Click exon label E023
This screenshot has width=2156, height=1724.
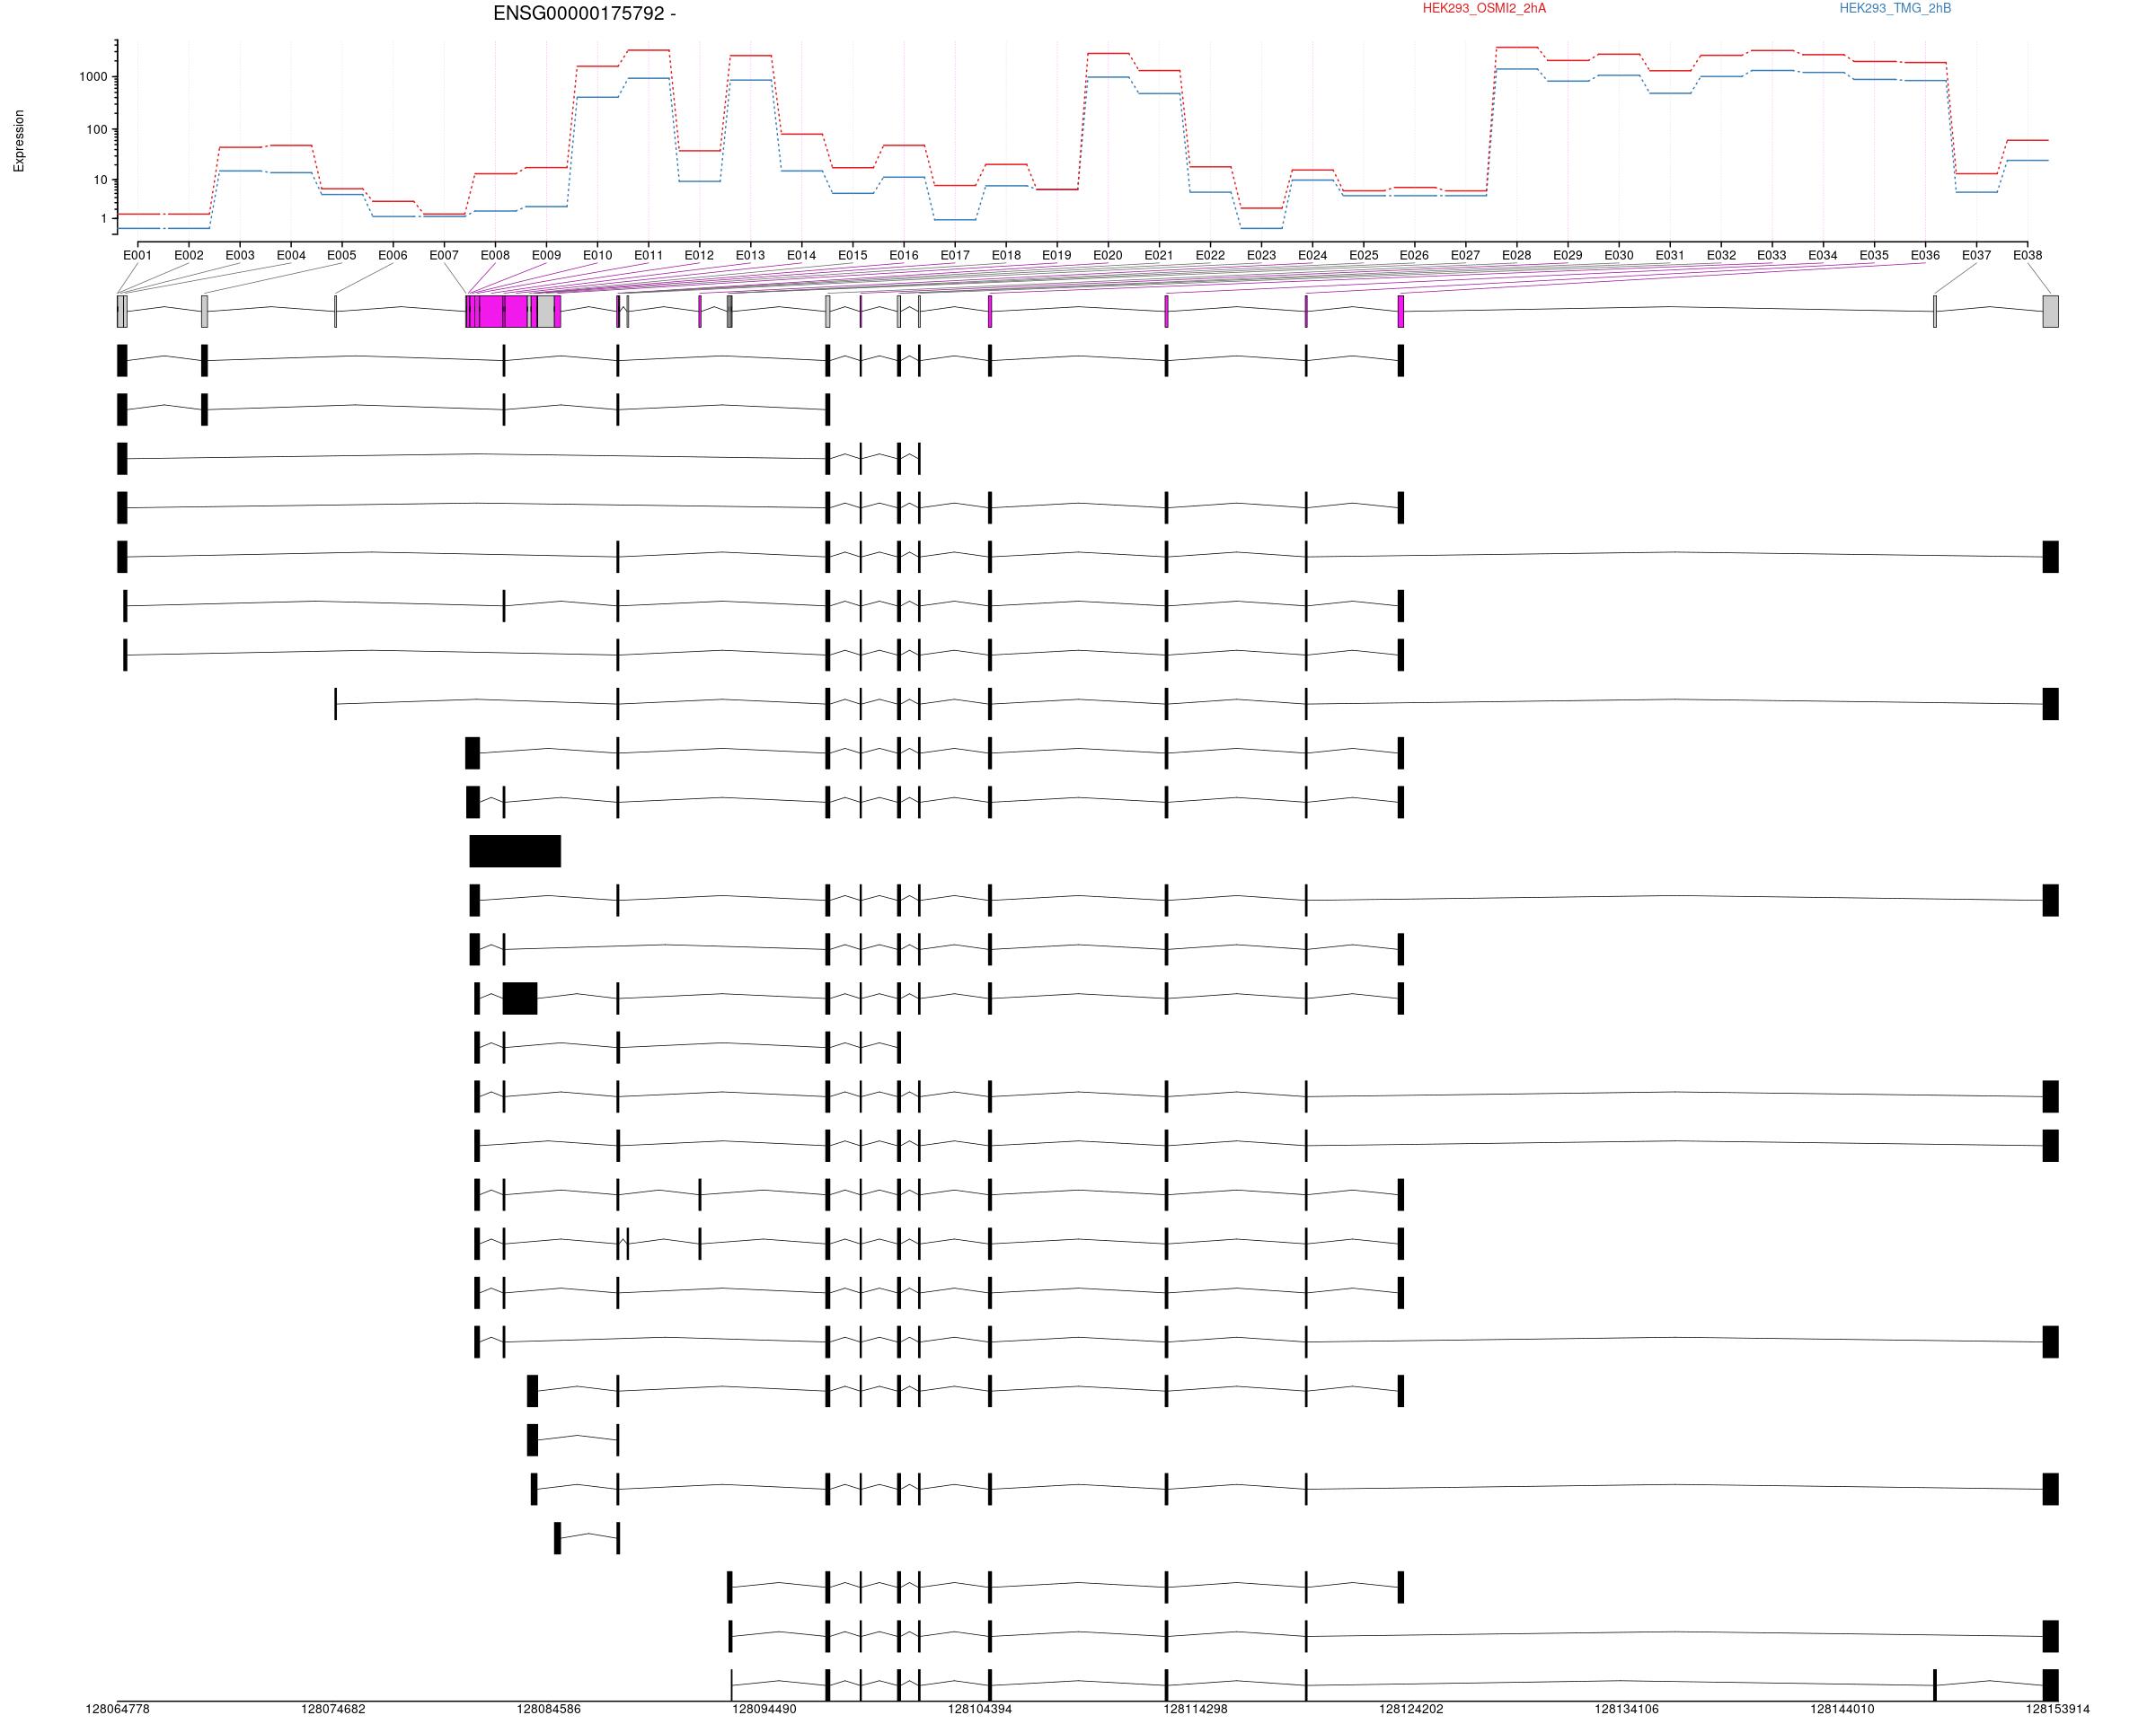click(x=1261, y=256)
